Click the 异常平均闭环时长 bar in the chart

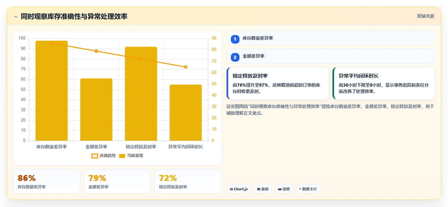coord(186,113)
